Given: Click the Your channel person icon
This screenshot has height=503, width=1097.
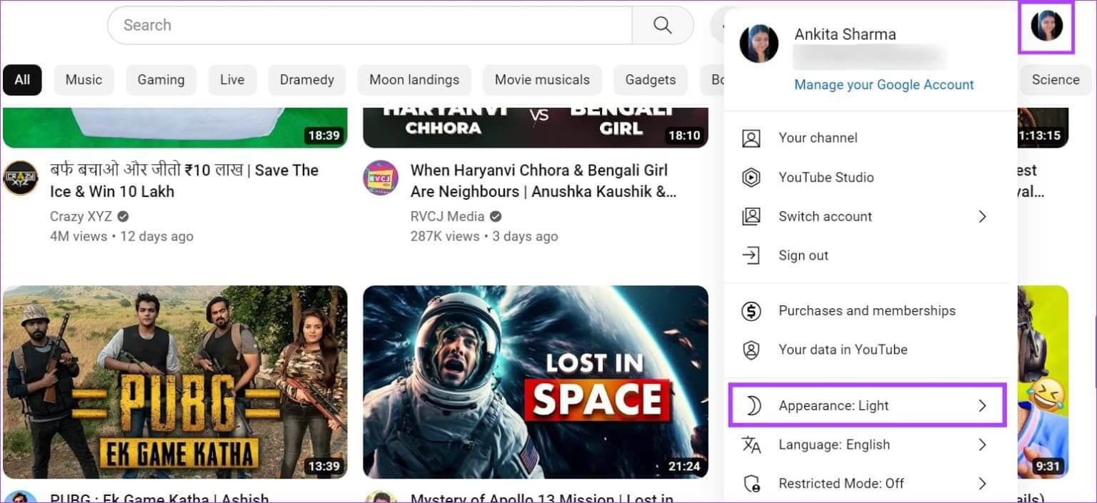Looking at the screenshot, I should [x=751, y=138].
